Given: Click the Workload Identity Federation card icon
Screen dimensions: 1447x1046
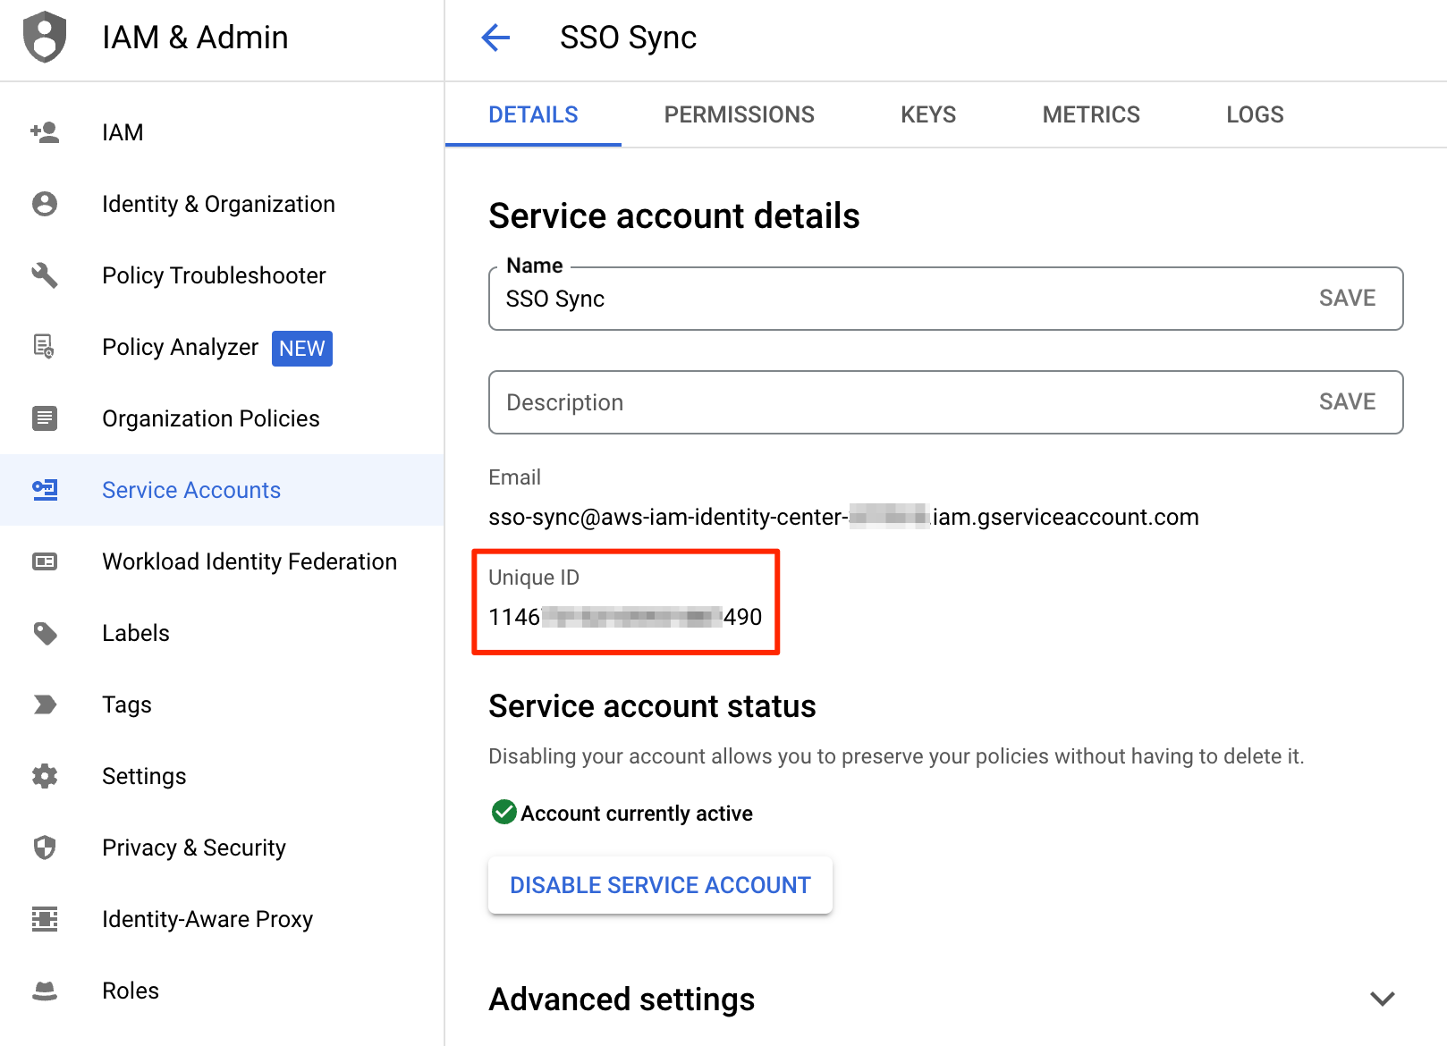Looking at the screenshot, I should pyautogui.click(x=45, y=561).
